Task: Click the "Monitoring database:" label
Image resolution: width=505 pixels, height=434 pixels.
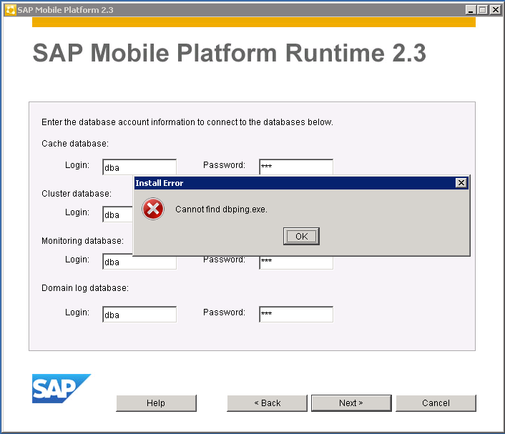Action: click(82, 241)
